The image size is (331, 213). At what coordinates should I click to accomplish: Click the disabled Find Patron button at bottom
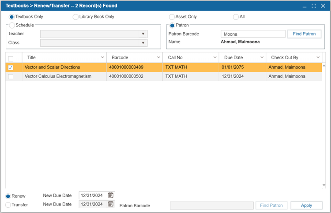[271, 206]
